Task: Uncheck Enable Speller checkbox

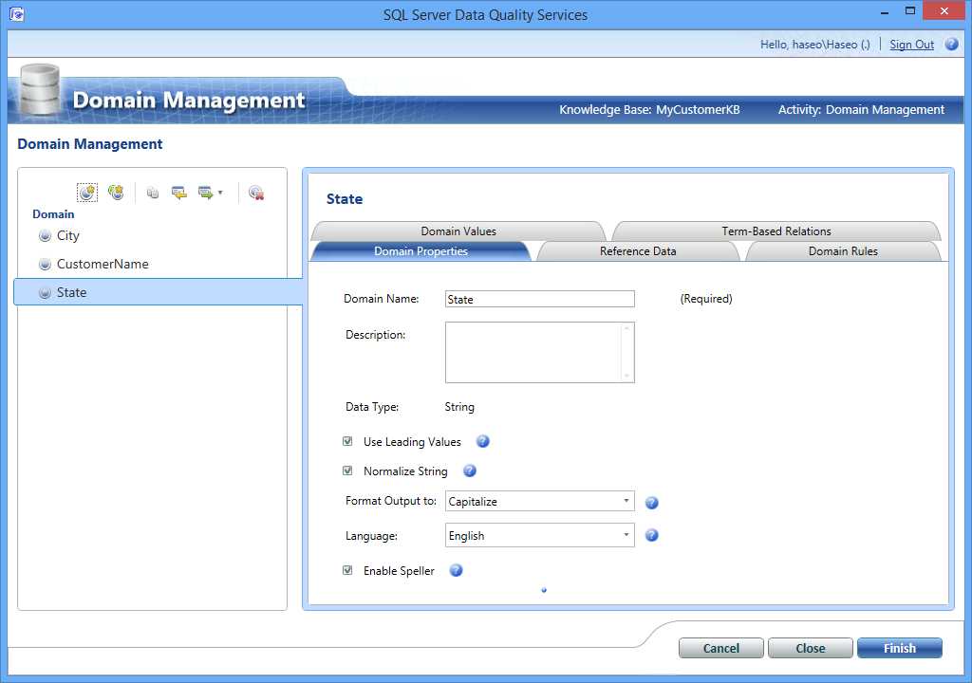Action: [x=347, y=570]
